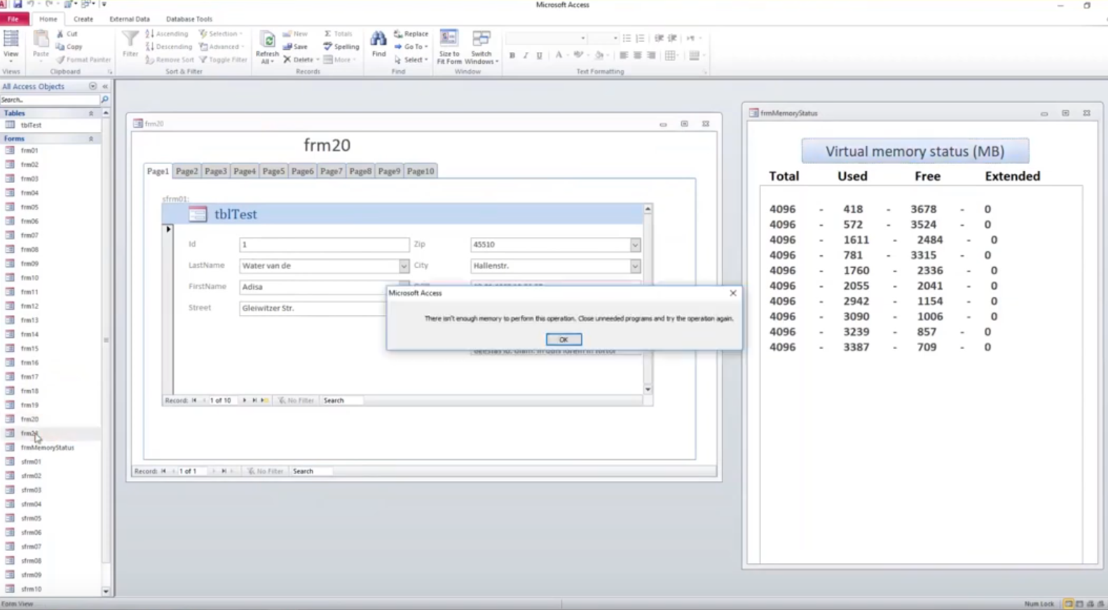Toggle Italic text formatting
This screenshot has height=610, width=1108.
coord(526,55)
